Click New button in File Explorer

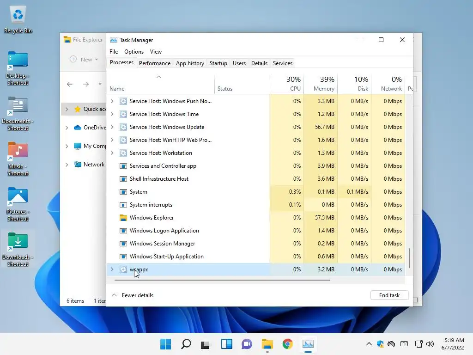[x=84, y=60]
